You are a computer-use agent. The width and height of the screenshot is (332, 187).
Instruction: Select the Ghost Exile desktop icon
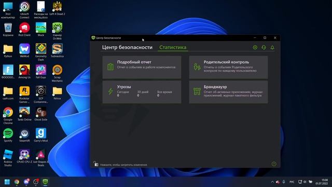pos(41,114)
